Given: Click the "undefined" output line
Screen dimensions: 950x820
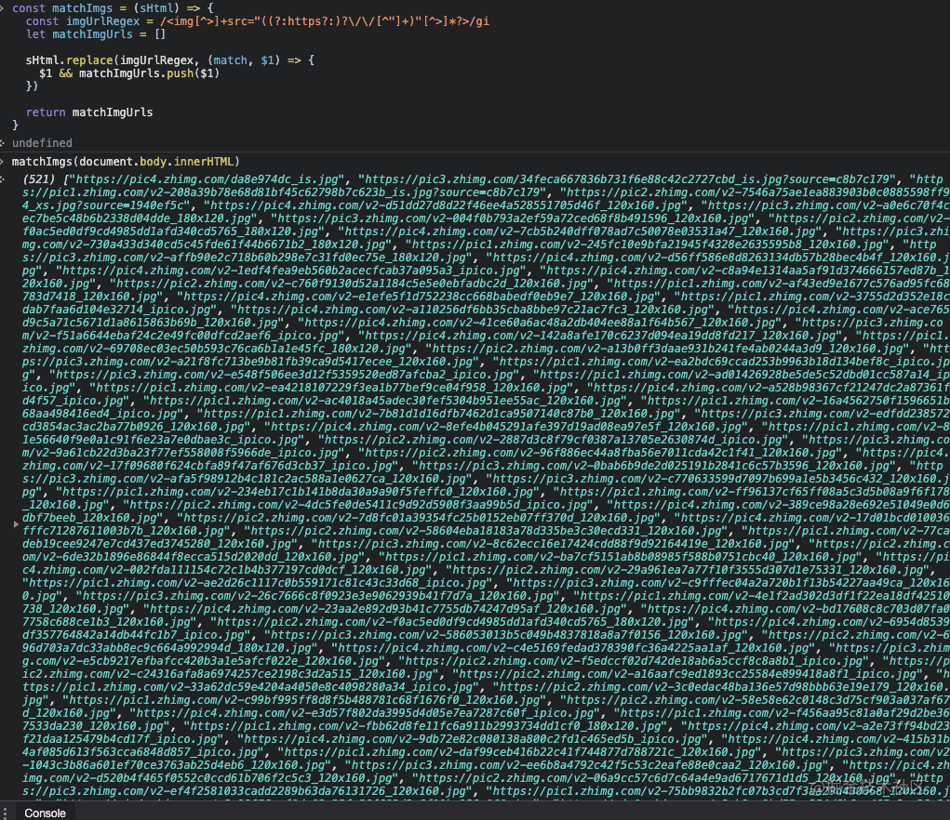Looking at the screenshot, I should click(42, 143).
